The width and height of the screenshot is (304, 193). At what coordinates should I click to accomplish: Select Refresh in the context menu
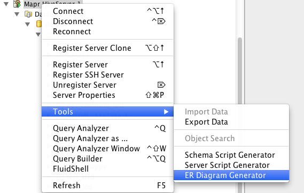point(107,186)
